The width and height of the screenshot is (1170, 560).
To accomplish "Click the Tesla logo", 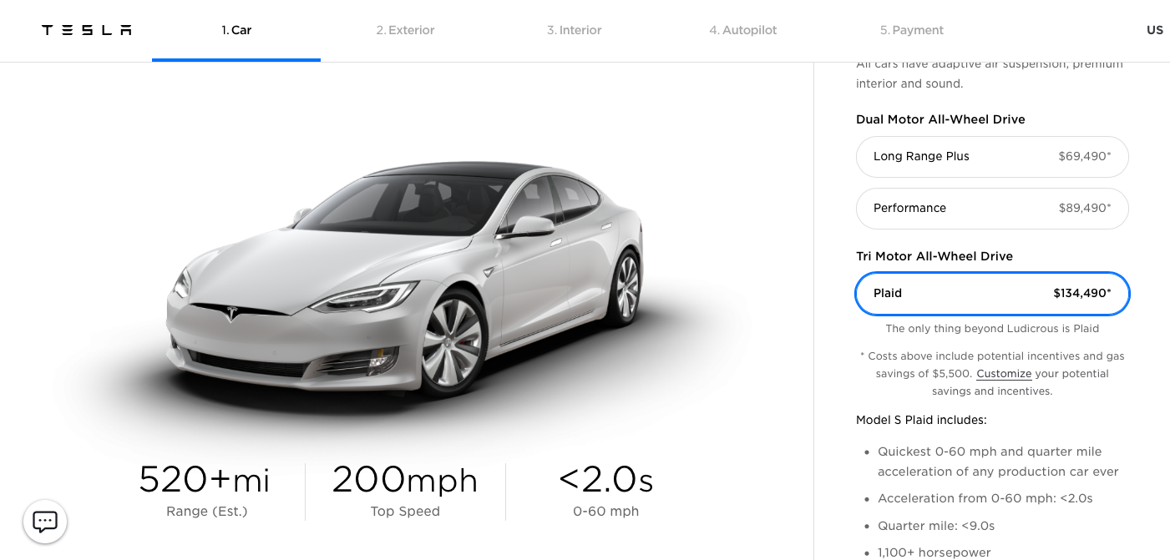I will click(87, 30).
